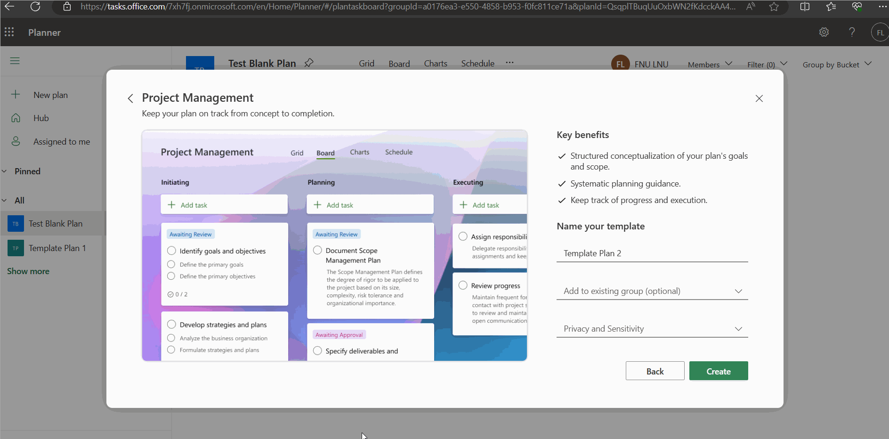Click Show more link in sidebar
Image resolution: width=889 pixels, height=439 pixels.
pyautogui.click(x=28, y=271)
